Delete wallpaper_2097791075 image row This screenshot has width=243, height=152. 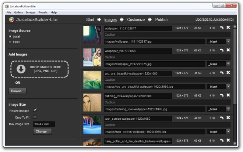point(228,50)
